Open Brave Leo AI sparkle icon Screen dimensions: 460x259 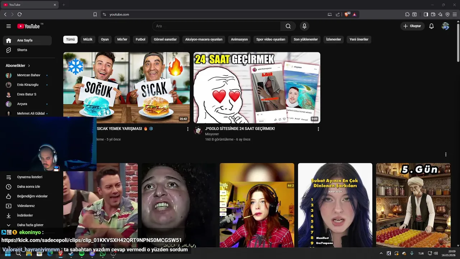(440, 14)
